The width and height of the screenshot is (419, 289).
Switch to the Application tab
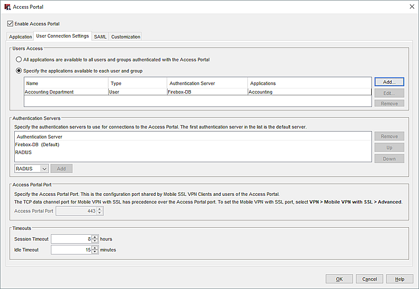point(20,37)
